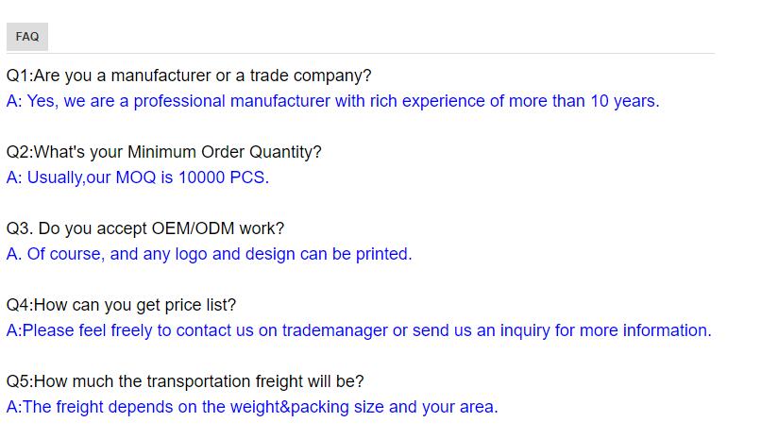Select the Q5 transportation freight question

[185, 381]
